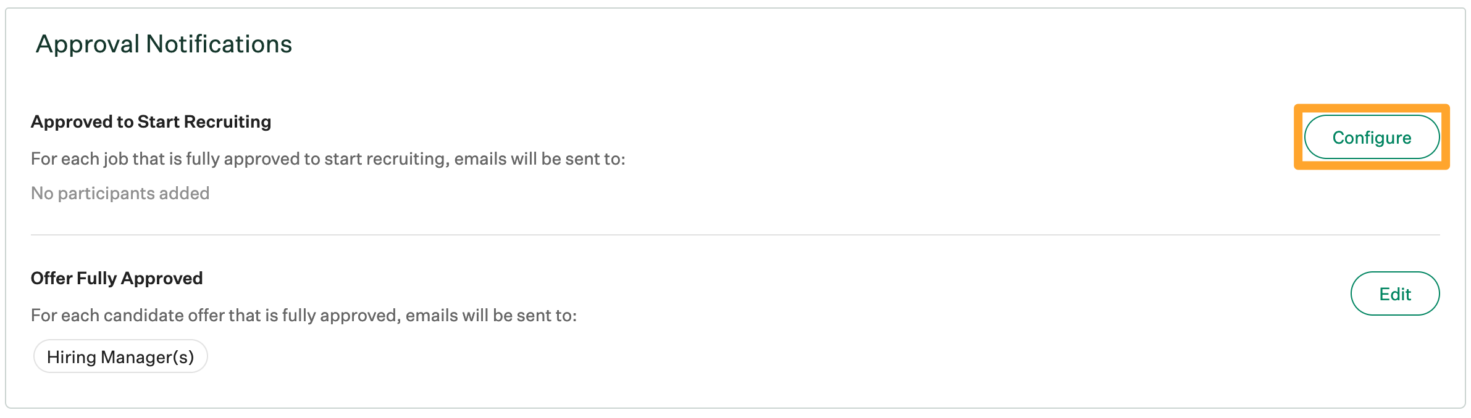
Task: Click the Hiring Manager(s) pill to modify recipients
Action: 120,356
